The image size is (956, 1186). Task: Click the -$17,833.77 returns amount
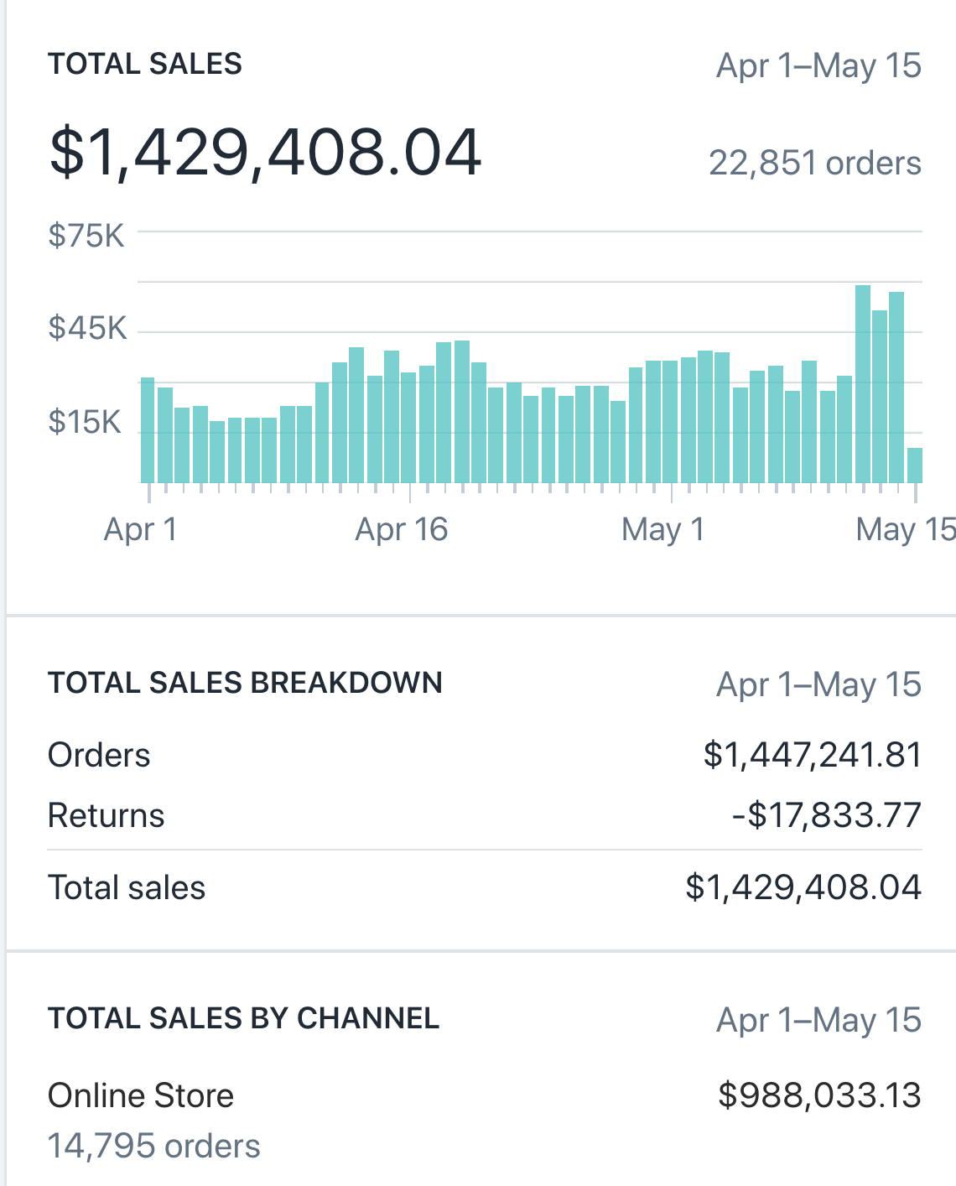pos(826,815)
